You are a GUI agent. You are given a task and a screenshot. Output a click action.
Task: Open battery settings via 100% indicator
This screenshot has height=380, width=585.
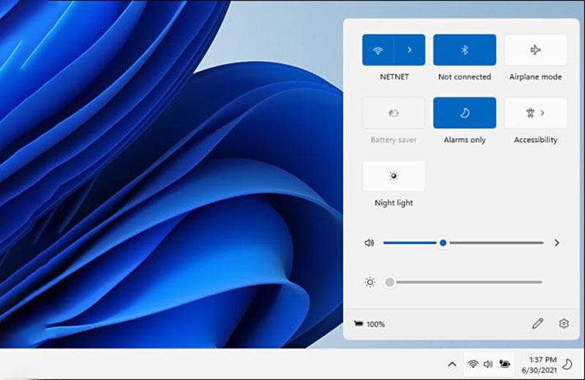(369, 324)
